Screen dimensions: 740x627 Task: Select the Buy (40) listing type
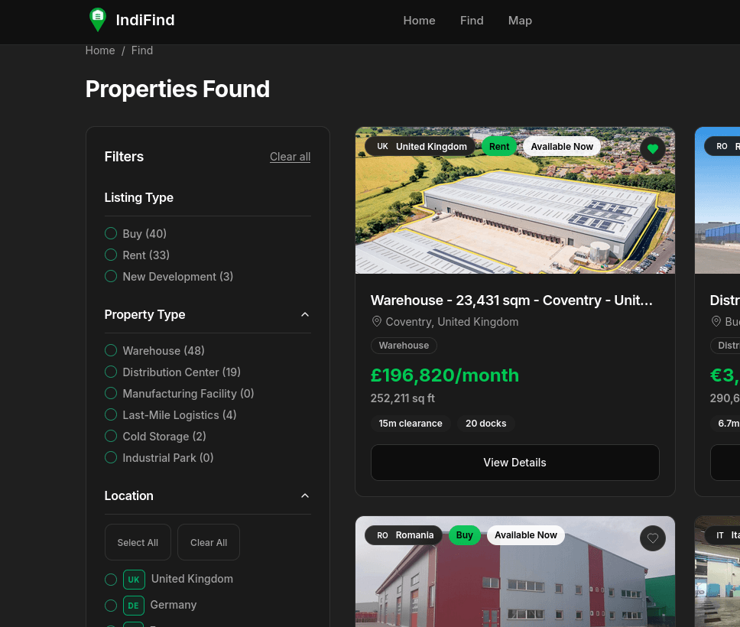click(111, 233)
